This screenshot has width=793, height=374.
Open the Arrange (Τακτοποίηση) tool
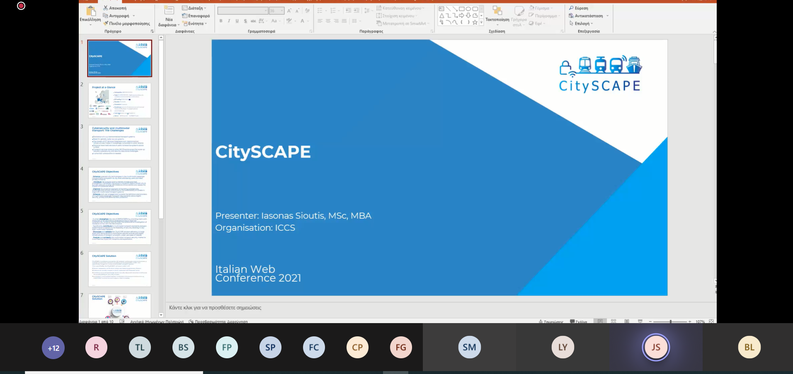[x=497, y=14]
